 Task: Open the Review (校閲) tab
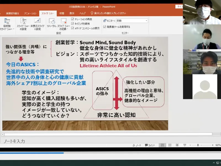(62, 13)
